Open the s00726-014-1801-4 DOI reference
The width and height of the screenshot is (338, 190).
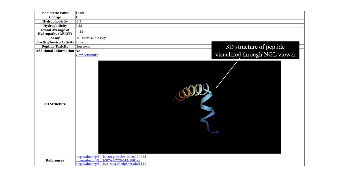coord(107,160)
